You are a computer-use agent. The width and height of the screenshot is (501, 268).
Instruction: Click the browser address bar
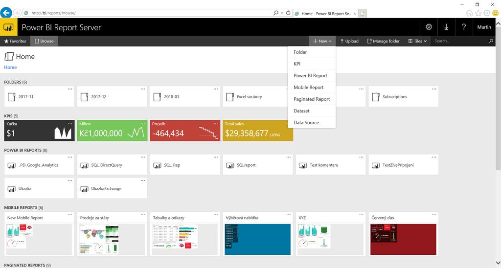pyautogui.click(x=150, y=13)
